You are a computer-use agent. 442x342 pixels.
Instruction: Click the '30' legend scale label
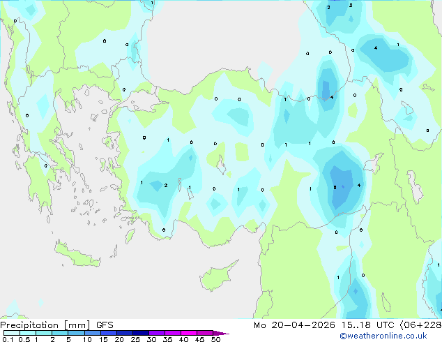click(151, 339)
